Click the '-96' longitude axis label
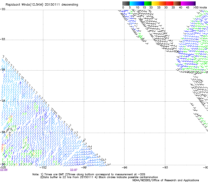This screenshot has width=208, height=182. pyautogui.click(x=124, y=167)
